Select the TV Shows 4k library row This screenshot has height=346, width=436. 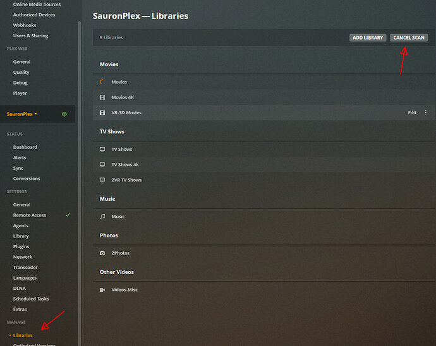(x=263, y=165)
